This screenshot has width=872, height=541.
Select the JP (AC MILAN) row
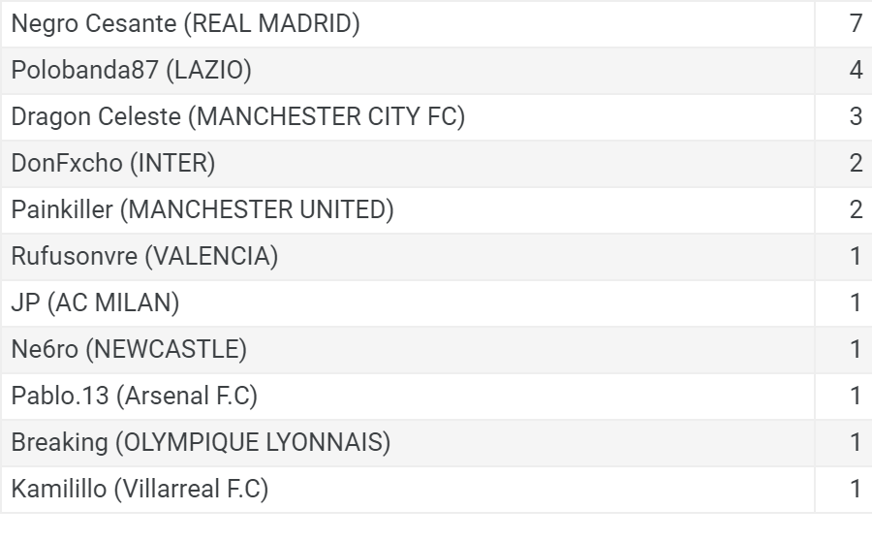(436, 302)
